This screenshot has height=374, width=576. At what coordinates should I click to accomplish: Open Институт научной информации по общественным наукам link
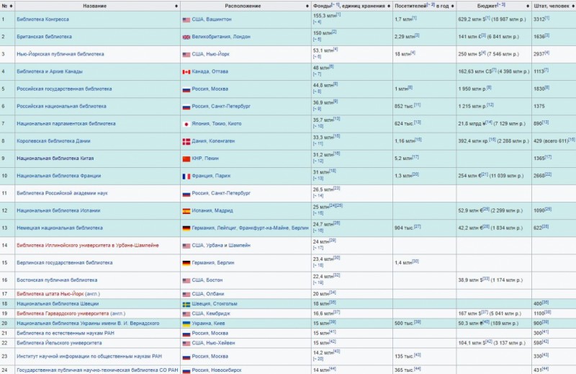pos(89,356)
